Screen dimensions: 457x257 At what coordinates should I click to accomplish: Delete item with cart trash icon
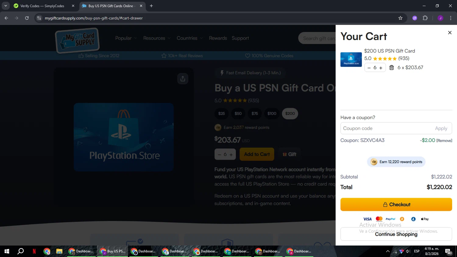pyautogui.click(x=391, y=68)
